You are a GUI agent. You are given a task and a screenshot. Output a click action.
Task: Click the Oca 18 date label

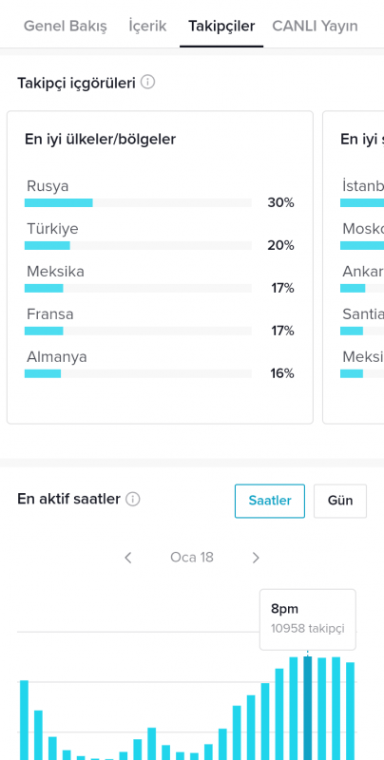pyautogui.click(x=191, y=558)
